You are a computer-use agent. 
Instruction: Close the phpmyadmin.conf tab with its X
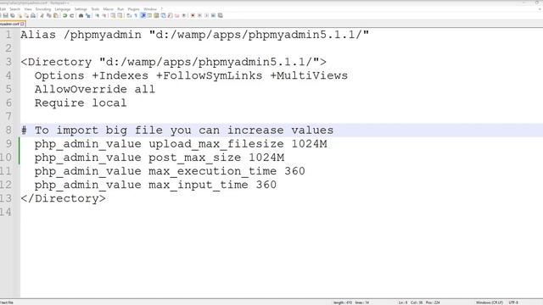point(22,24)
